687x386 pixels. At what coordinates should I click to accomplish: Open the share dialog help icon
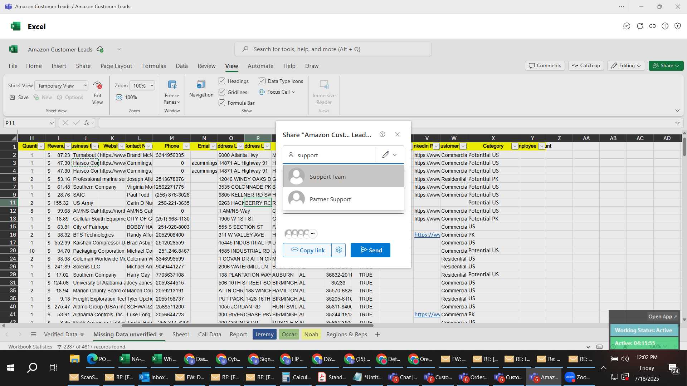click(382, 134)
